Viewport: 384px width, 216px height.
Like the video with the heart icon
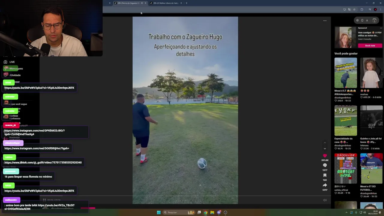325,156
